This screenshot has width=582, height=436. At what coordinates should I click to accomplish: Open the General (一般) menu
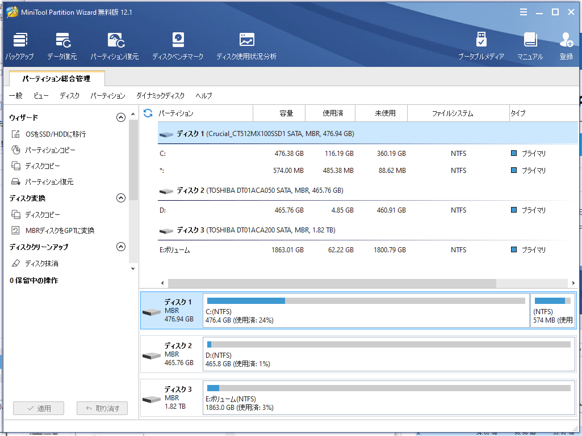click(x=15, y=96)
